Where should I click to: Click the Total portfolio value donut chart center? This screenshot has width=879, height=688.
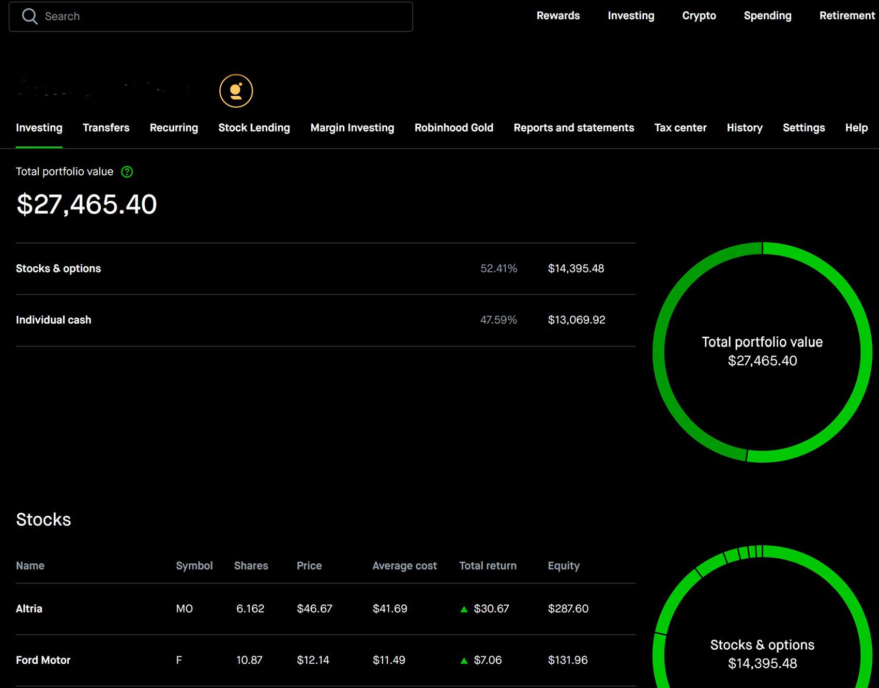(x=762, y=352)
